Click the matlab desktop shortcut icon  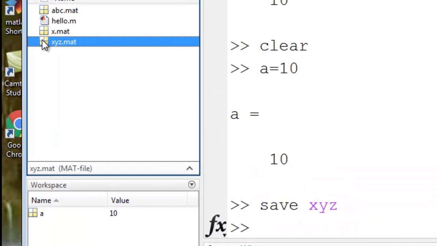point(13,17)
